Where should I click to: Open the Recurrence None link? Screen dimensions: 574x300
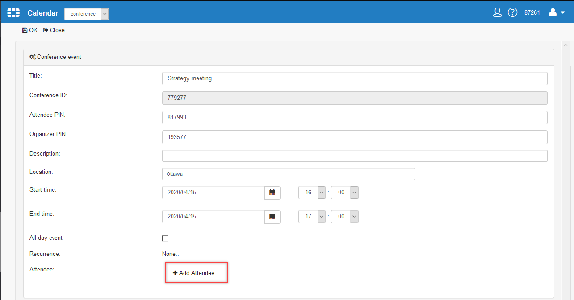point(172,254)
